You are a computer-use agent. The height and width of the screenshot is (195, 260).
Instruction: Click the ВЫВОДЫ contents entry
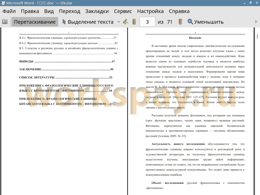coord(67,61)
